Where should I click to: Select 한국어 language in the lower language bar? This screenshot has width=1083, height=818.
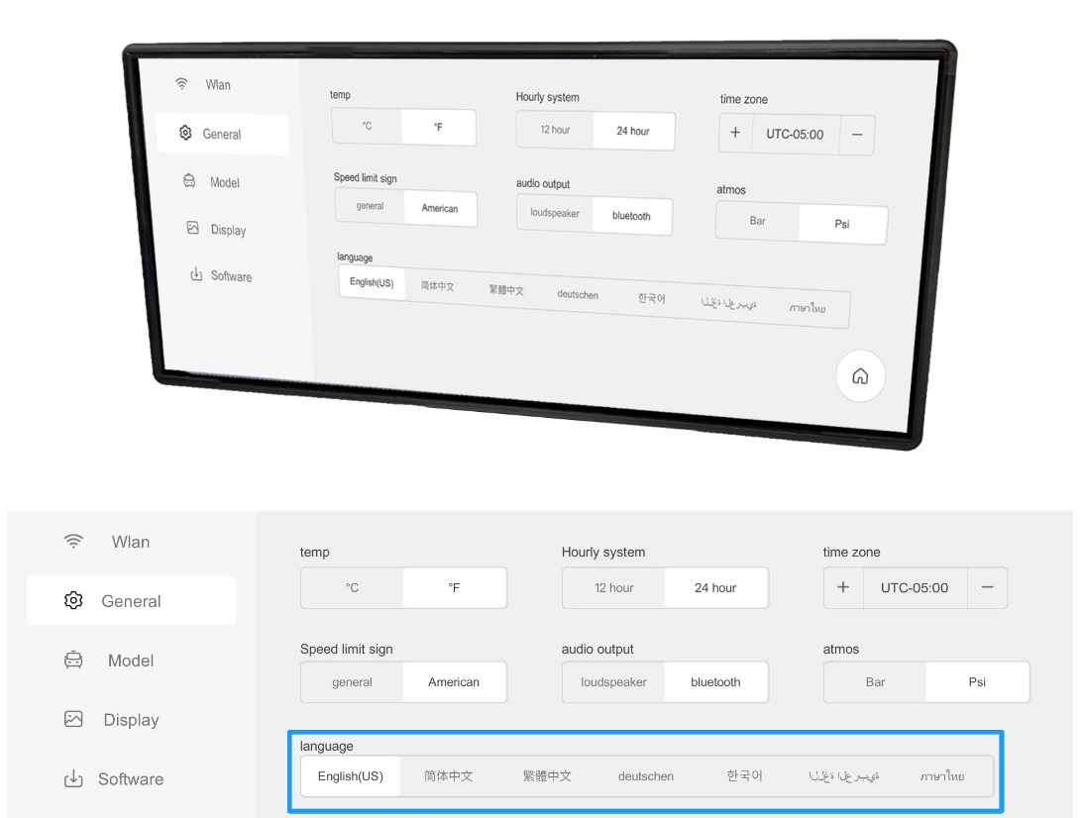pyautogui.click(x=744, y=776)
